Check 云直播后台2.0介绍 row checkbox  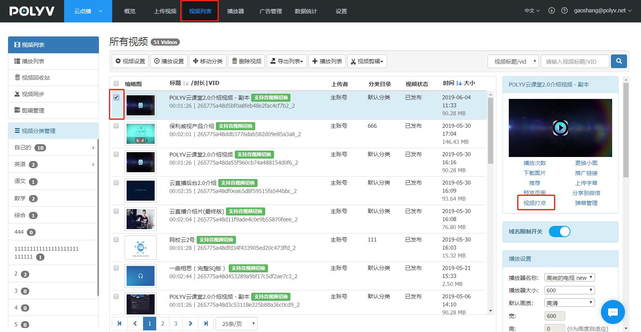(x=116, y=183)
